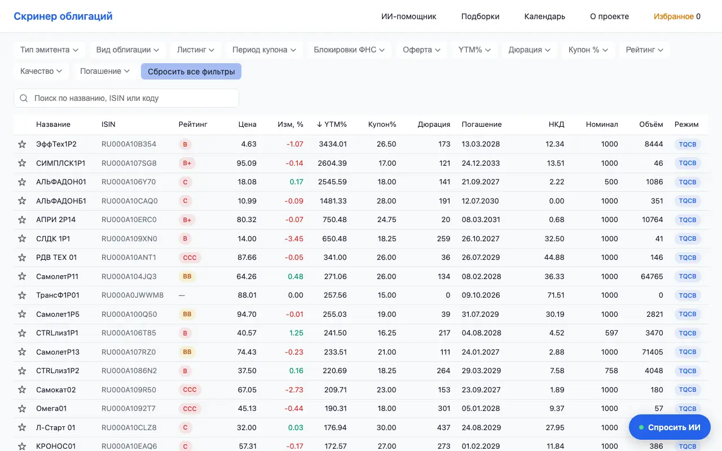Open the YTM% filter dropdown
Viewport: 722px width, 451px height.
coord(475,50)
